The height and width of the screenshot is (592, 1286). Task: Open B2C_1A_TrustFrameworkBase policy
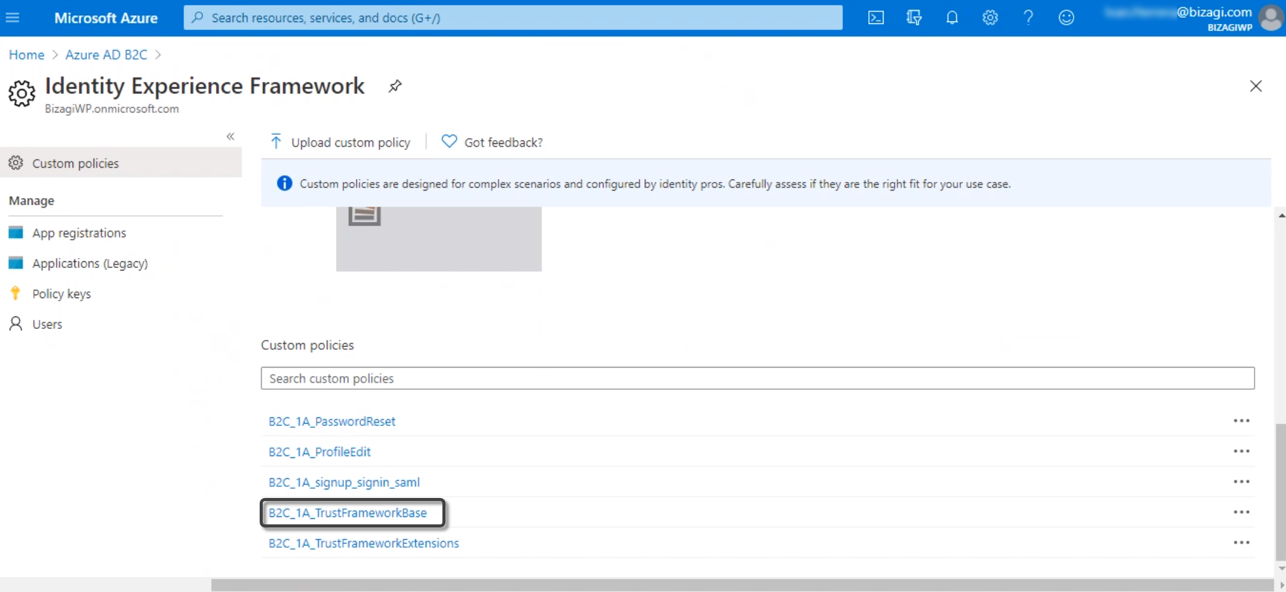pos(348,513)
